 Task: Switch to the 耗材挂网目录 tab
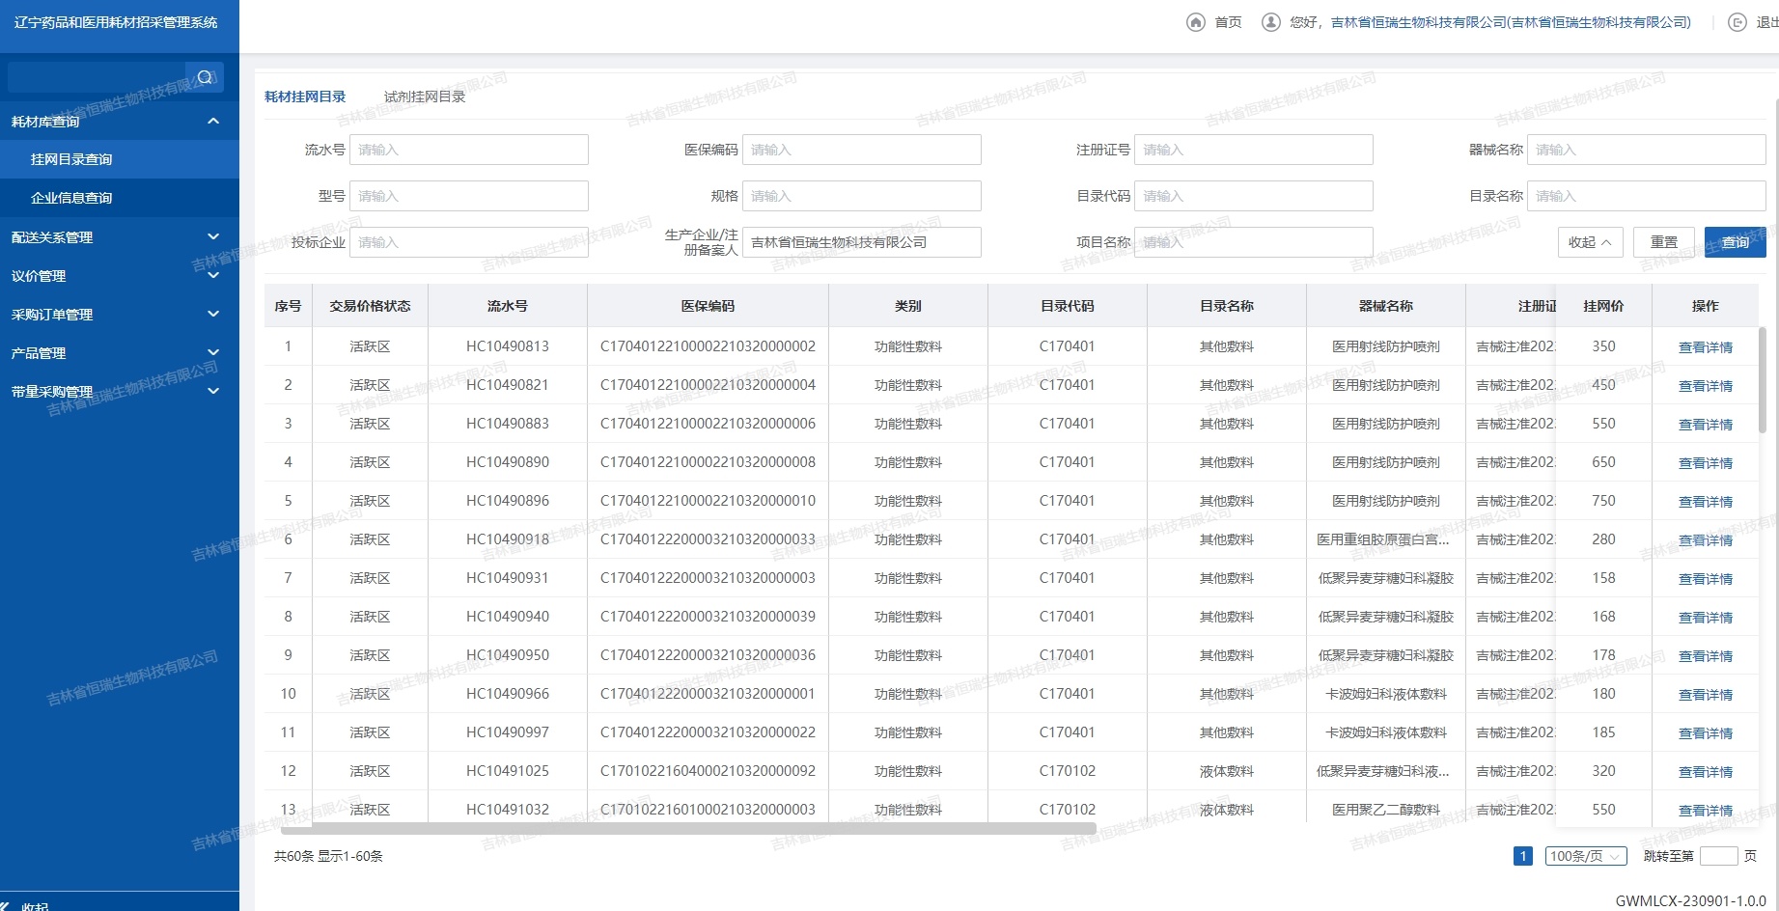click(x=305, y=97)
